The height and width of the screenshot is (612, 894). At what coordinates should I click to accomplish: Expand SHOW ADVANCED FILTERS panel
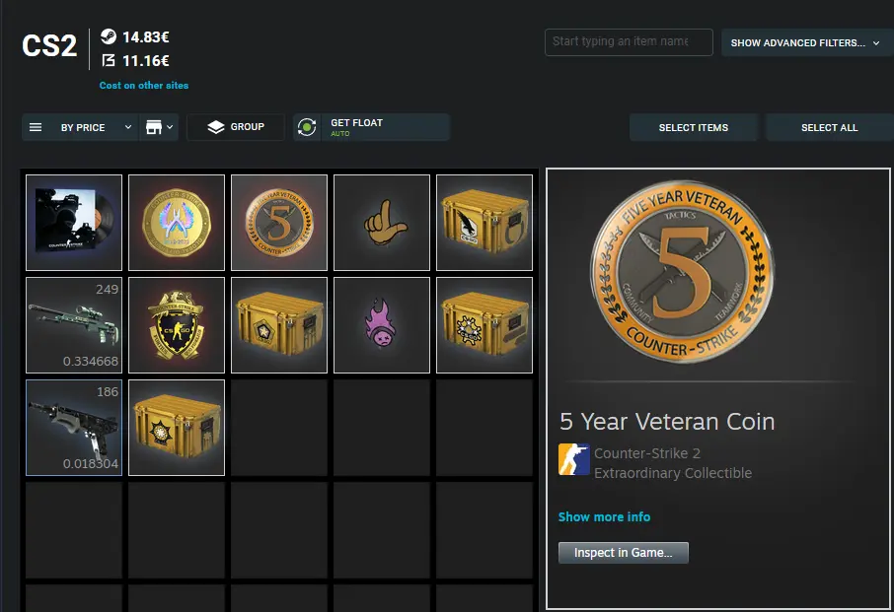pos(807,42)
